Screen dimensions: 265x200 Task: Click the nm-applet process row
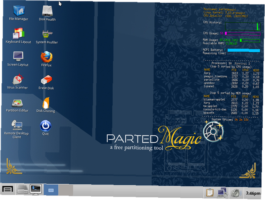click(231, 106)
